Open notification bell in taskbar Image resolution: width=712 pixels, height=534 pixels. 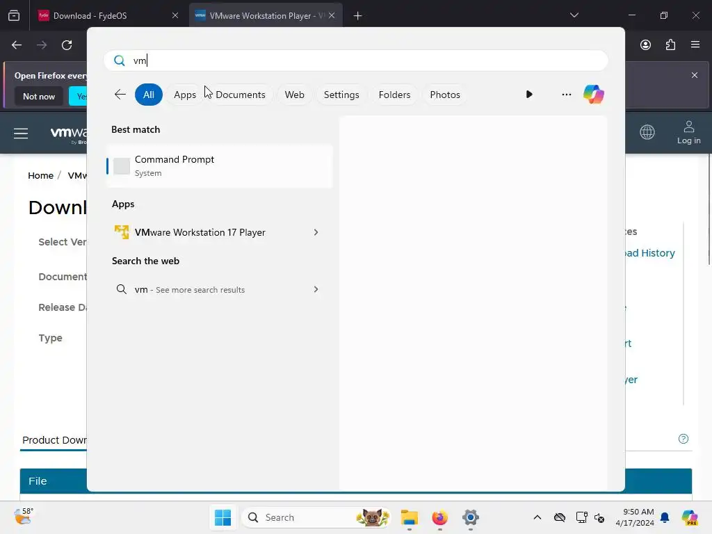click(x=665, y=517)
